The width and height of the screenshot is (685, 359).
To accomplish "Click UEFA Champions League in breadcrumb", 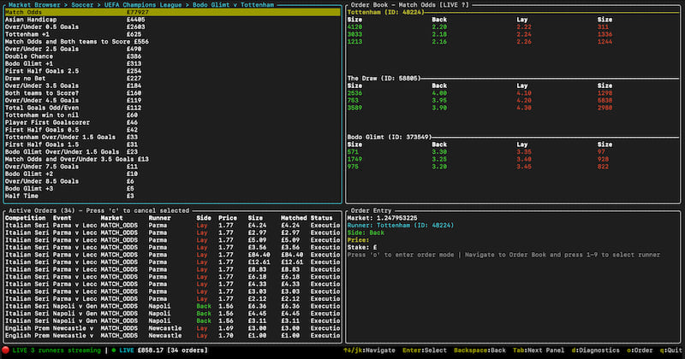I will (143, 5).
